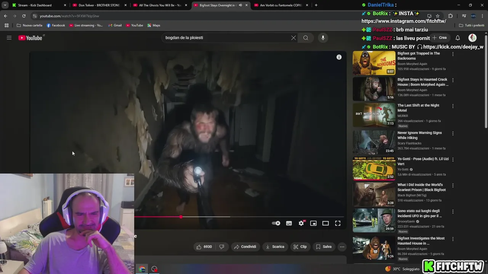Open player settings gear
488x274 pixels.
[301, 223]
